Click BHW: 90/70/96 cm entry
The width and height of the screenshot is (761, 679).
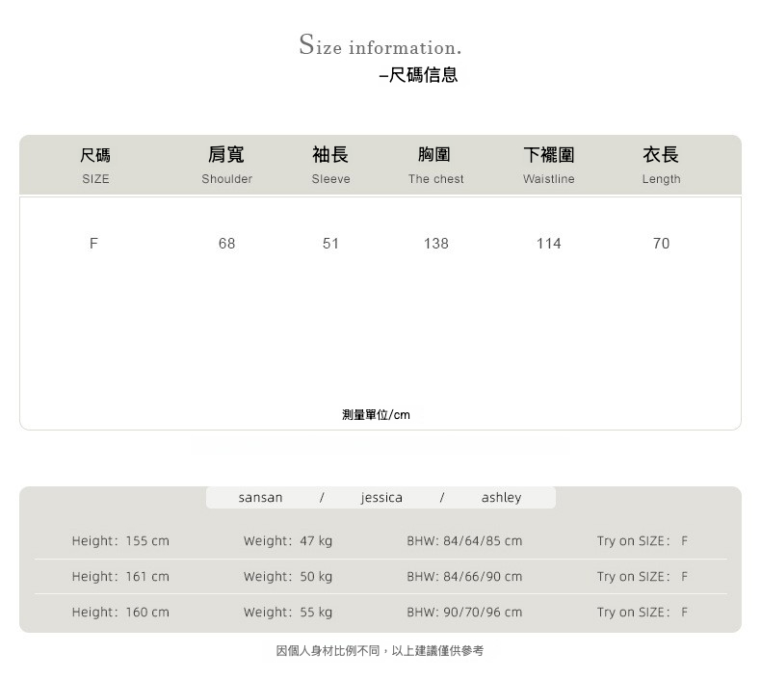(464, 612)
